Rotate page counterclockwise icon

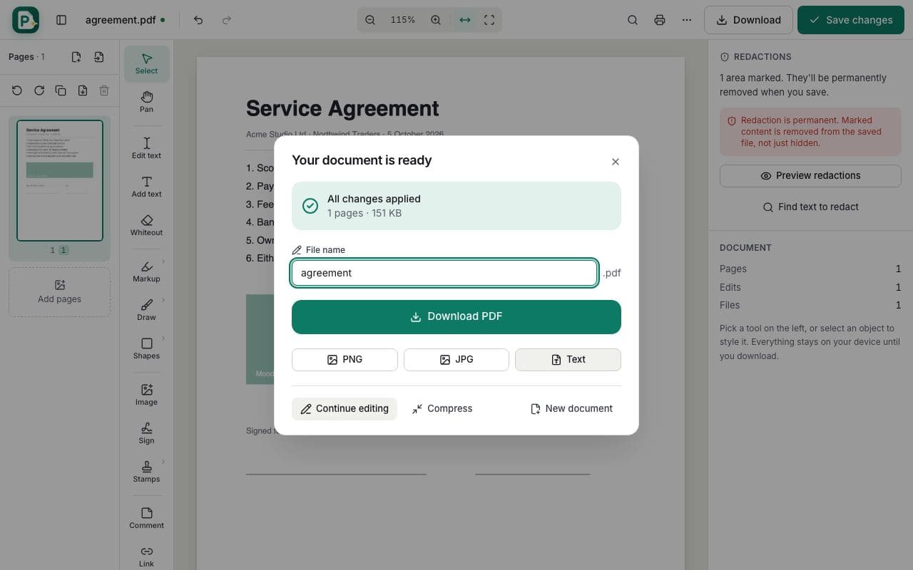click(17, 90)
